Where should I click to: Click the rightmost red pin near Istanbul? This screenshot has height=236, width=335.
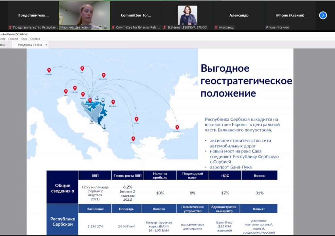click(177, 127)
